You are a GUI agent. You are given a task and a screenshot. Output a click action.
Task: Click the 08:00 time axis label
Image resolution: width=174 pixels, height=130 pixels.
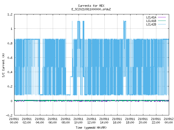pos(66,121)
